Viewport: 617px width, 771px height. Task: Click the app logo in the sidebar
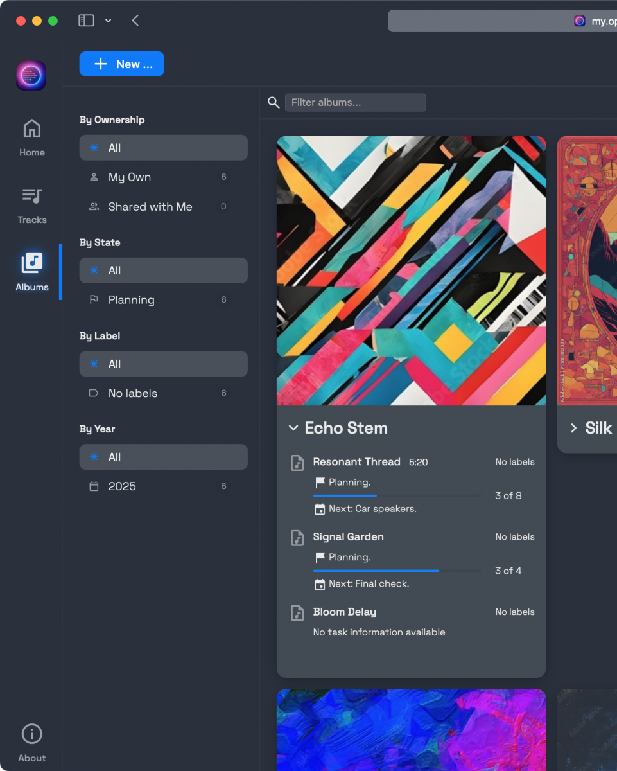(31, 76)
